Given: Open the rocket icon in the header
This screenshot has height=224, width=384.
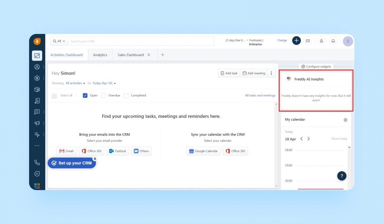Looking at the screenshot, I should (x=321, y=41).
